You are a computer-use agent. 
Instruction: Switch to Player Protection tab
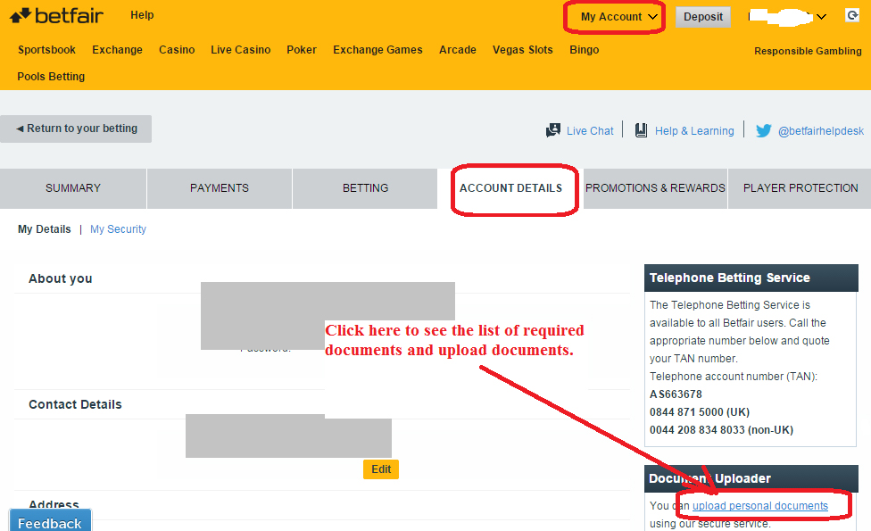[x=800, y=188]
